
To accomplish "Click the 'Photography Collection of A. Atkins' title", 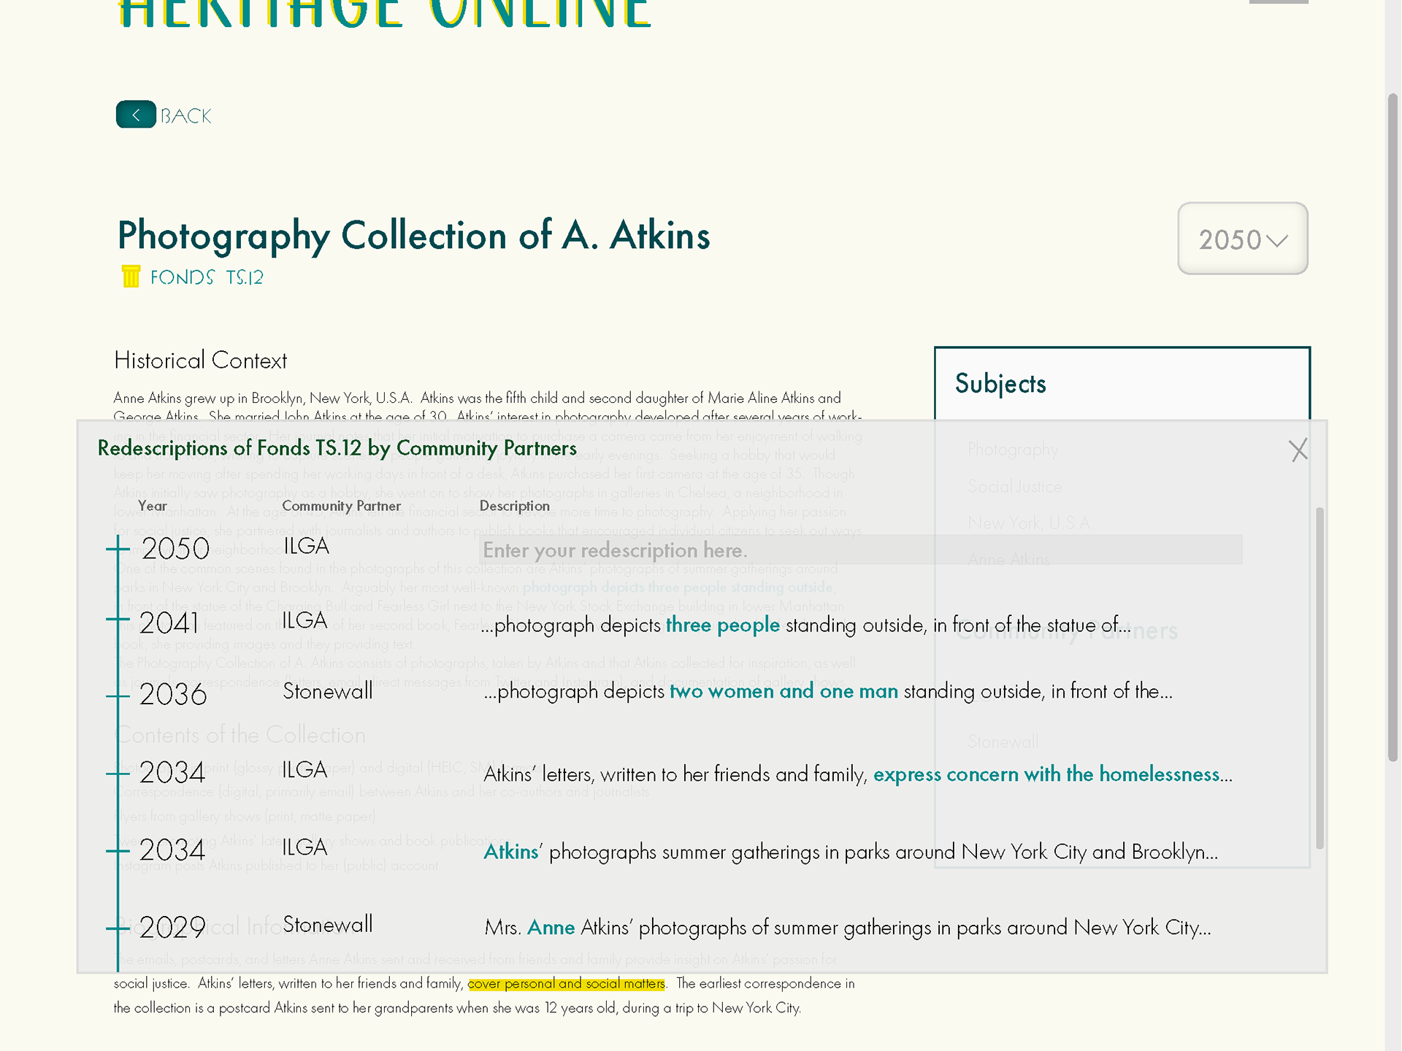I will coord(414,236).
